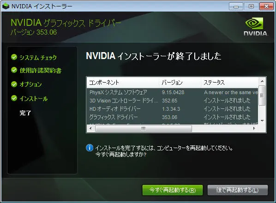Select the 完了 step in the sidebar
This screenshot has width=276, height=203.
pyautogui.click(x=25, y=113)
